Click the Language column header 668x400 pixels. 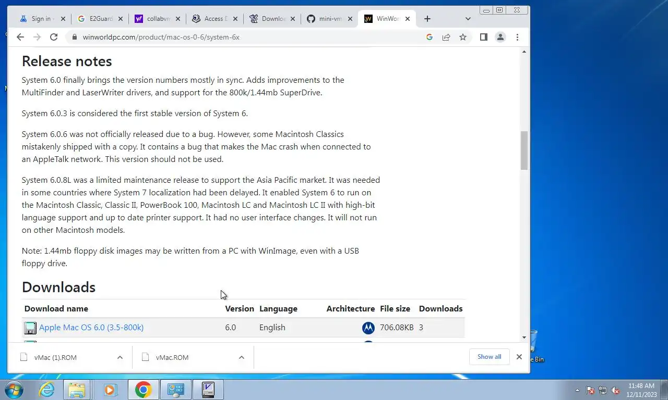(278, 308)
